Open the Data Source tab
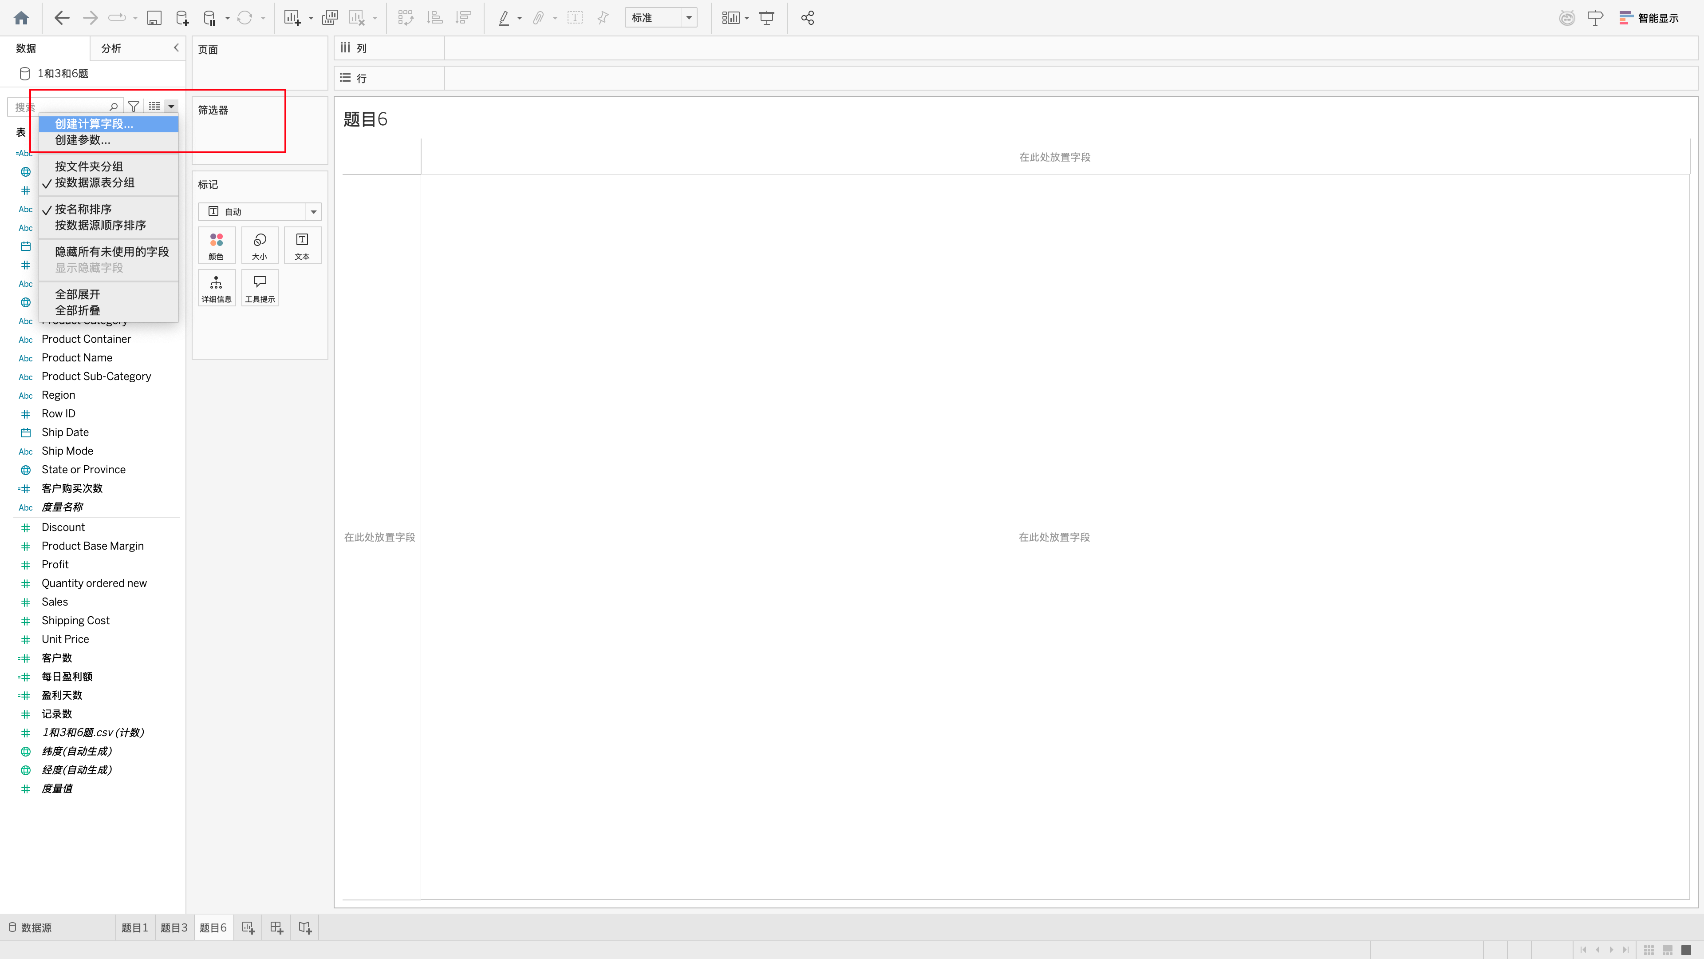This screenshot has height=959, width=1704. (30, 928)
